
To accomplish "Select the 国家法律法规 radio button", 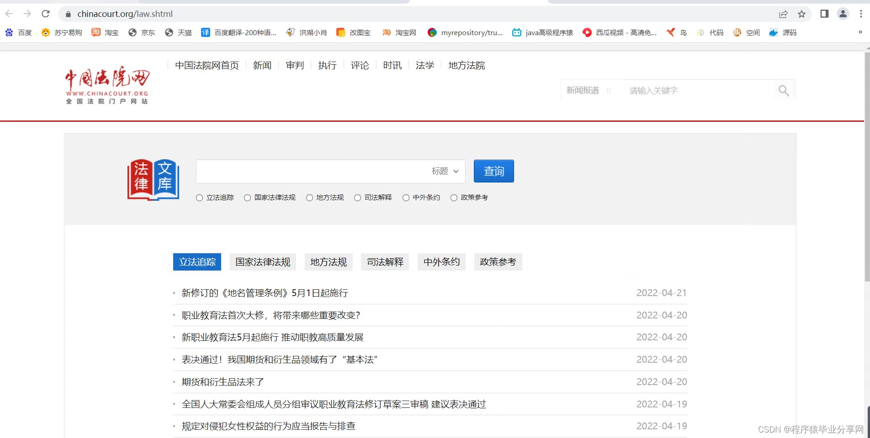I will coord(247,198).
